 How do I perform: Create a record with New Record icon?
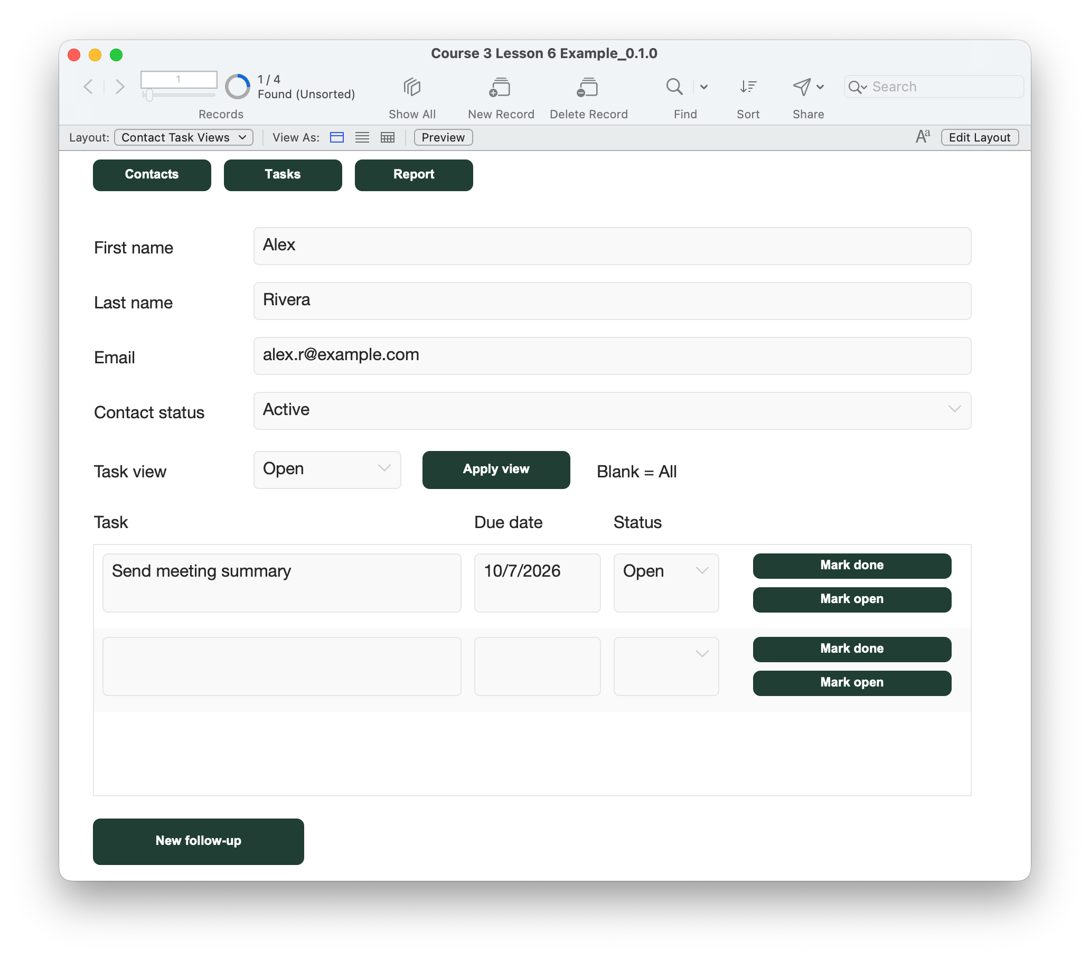[500, 87]
